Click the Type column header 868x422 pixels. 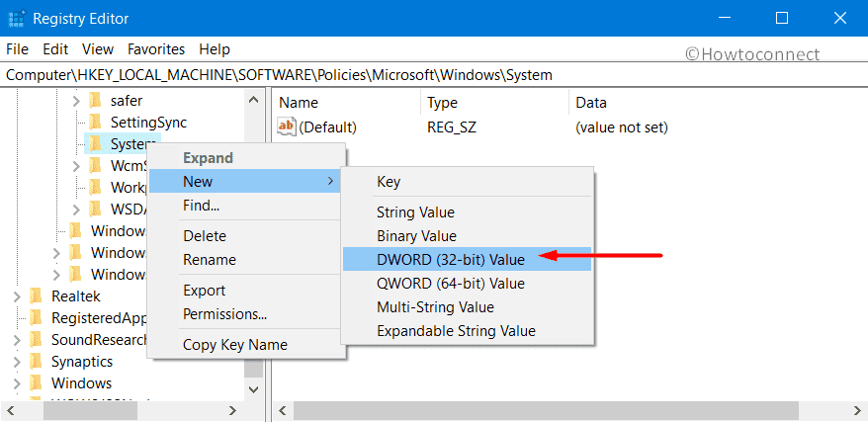coord(495,103)
